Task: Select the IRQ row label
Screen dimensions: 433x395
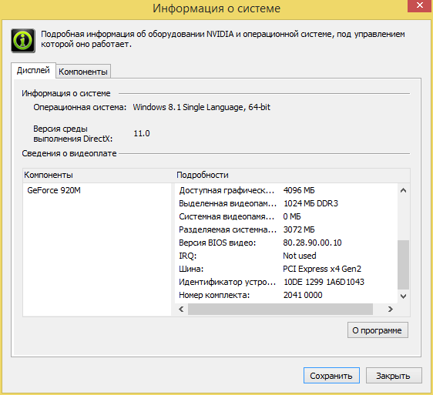Action: tap(188, 256)
